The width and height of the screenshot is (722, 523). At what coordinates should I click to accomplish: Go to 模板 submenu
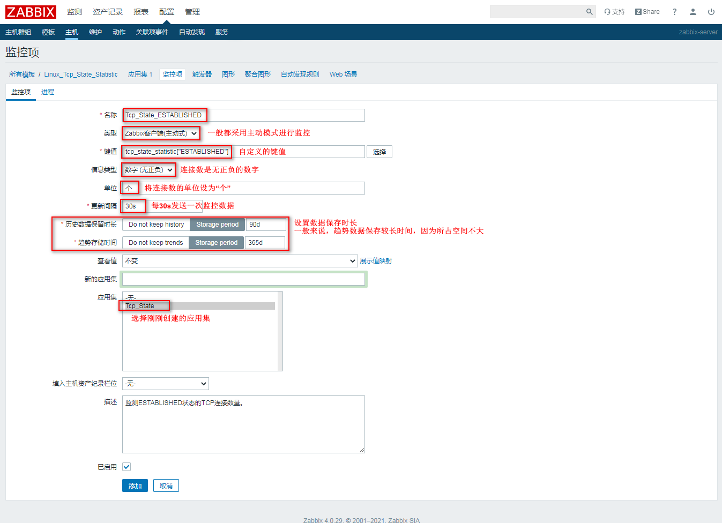tap(48, 32)
